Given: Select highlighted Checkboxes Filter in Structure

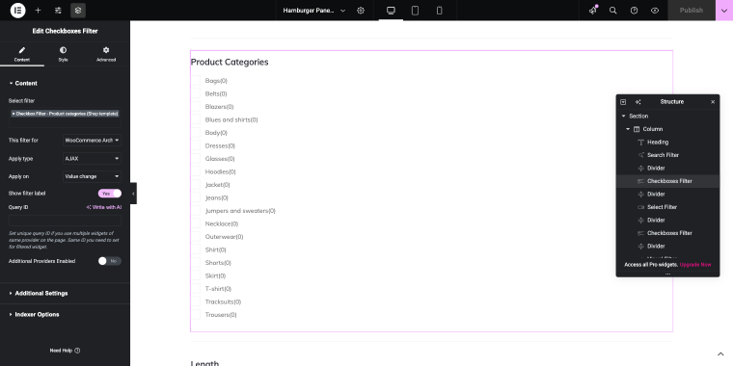Looking at the screenshot, I should (668, 181).
